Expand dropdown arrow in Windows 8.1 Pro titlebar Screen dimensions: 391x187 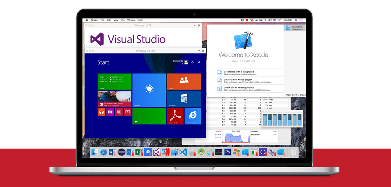pos(199,51)
